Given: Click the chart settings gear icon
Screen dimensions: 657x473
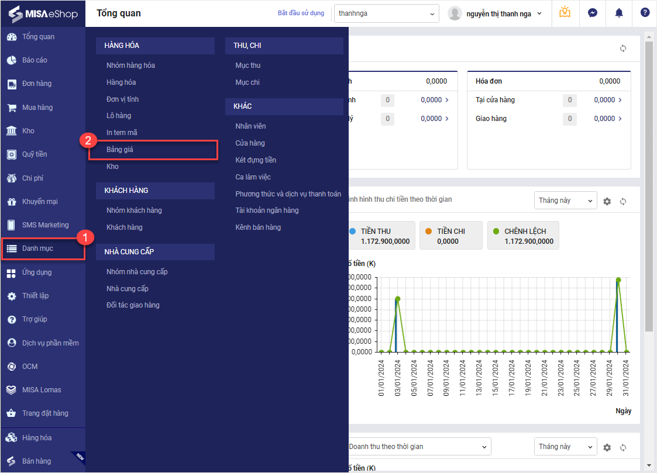Looking at the screenshot, I should 607,201.
